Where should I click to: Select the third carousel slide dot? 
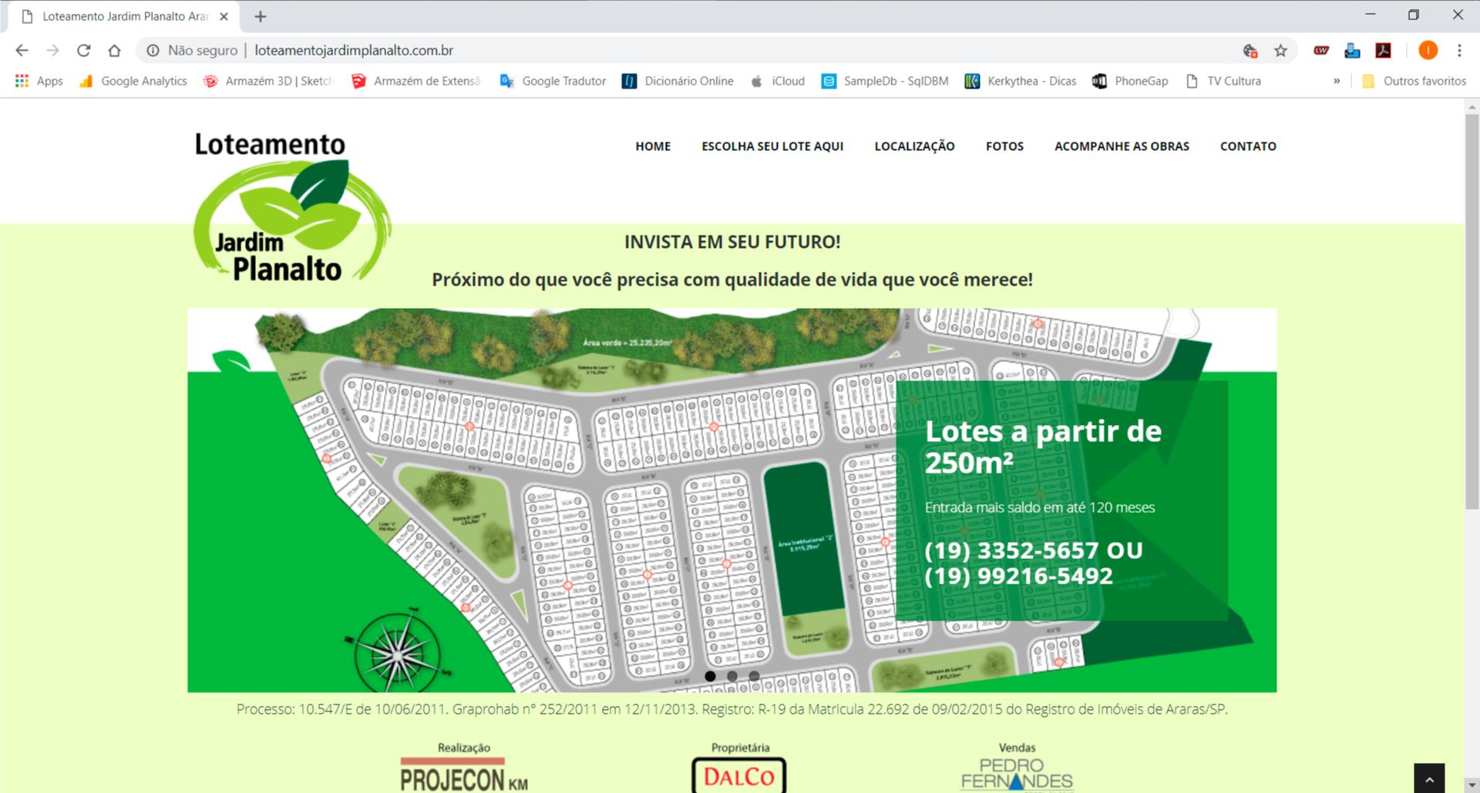754,677
